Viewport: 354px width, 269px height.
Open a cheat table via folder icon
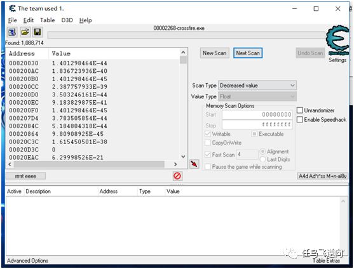click(x=25, y=32)
